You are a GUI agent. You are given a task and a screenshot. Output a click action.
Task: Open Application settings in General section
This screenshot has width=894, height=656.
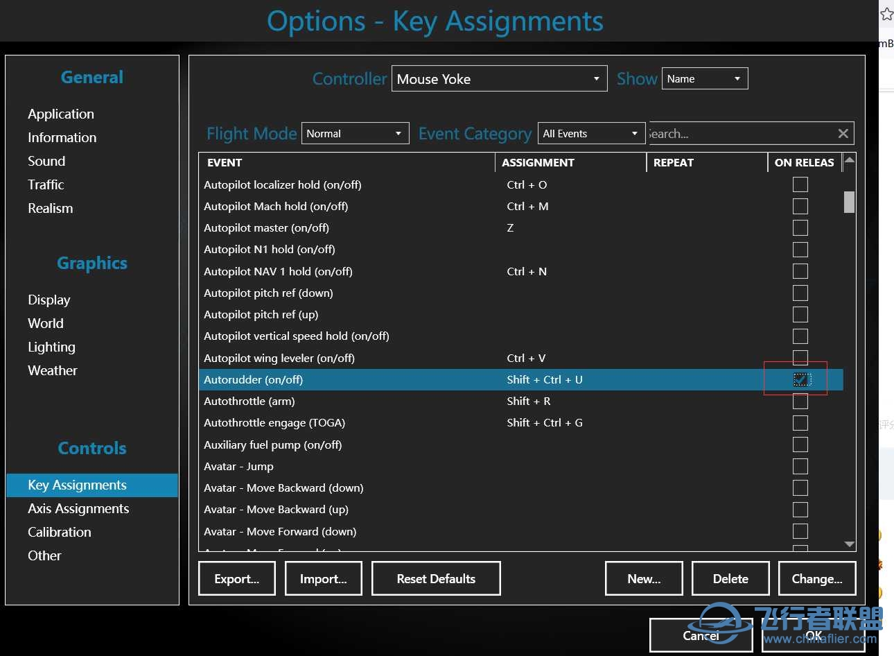coord(61,114)
